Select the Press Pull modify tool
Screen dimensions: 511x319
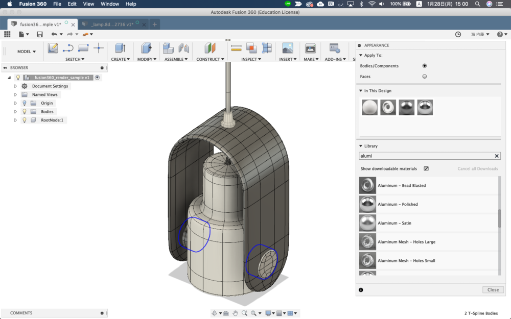(x=146, y=48)
